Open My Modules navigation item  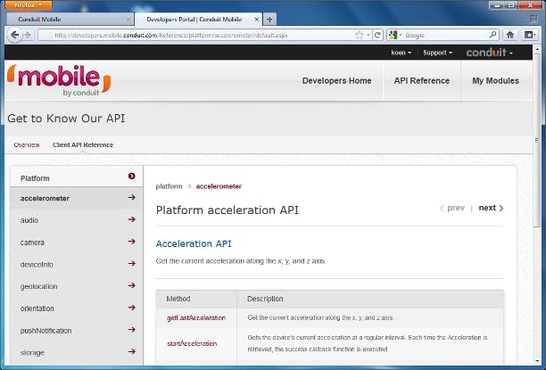495,81
